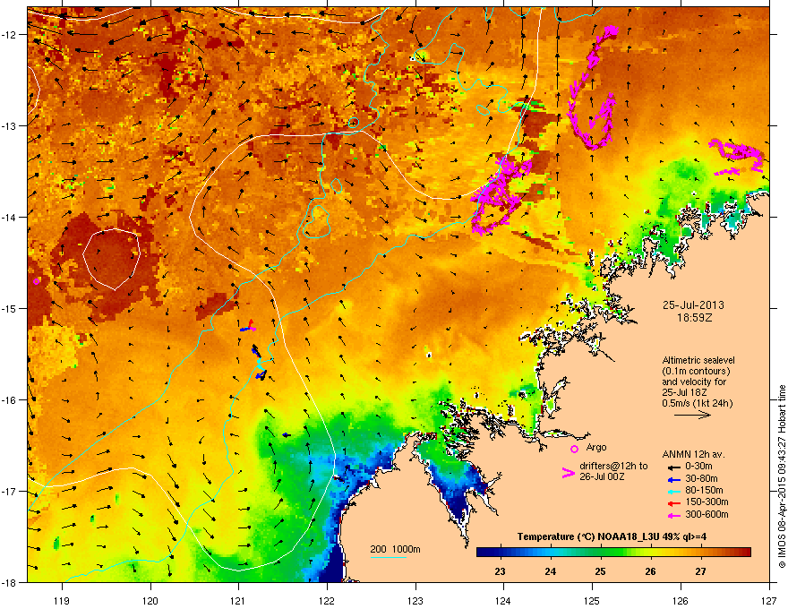788x609 pixels.
Task: Click the longitude axis label '119'
Action: click(62, 600)
